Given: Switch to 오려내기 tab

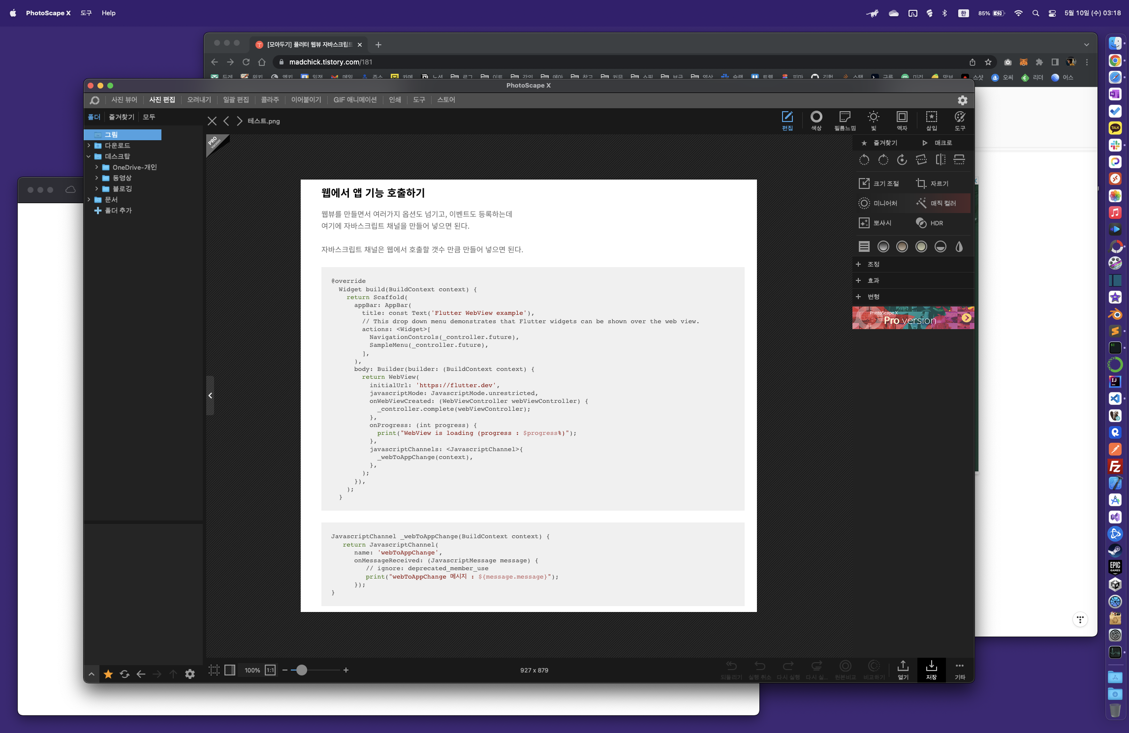Looking at the screenshot, I should click(199, 100).
